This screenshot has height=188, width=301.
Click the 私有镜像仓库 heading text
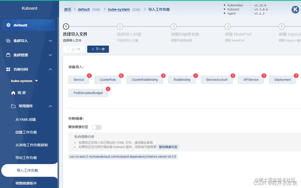tap(84, 137)
